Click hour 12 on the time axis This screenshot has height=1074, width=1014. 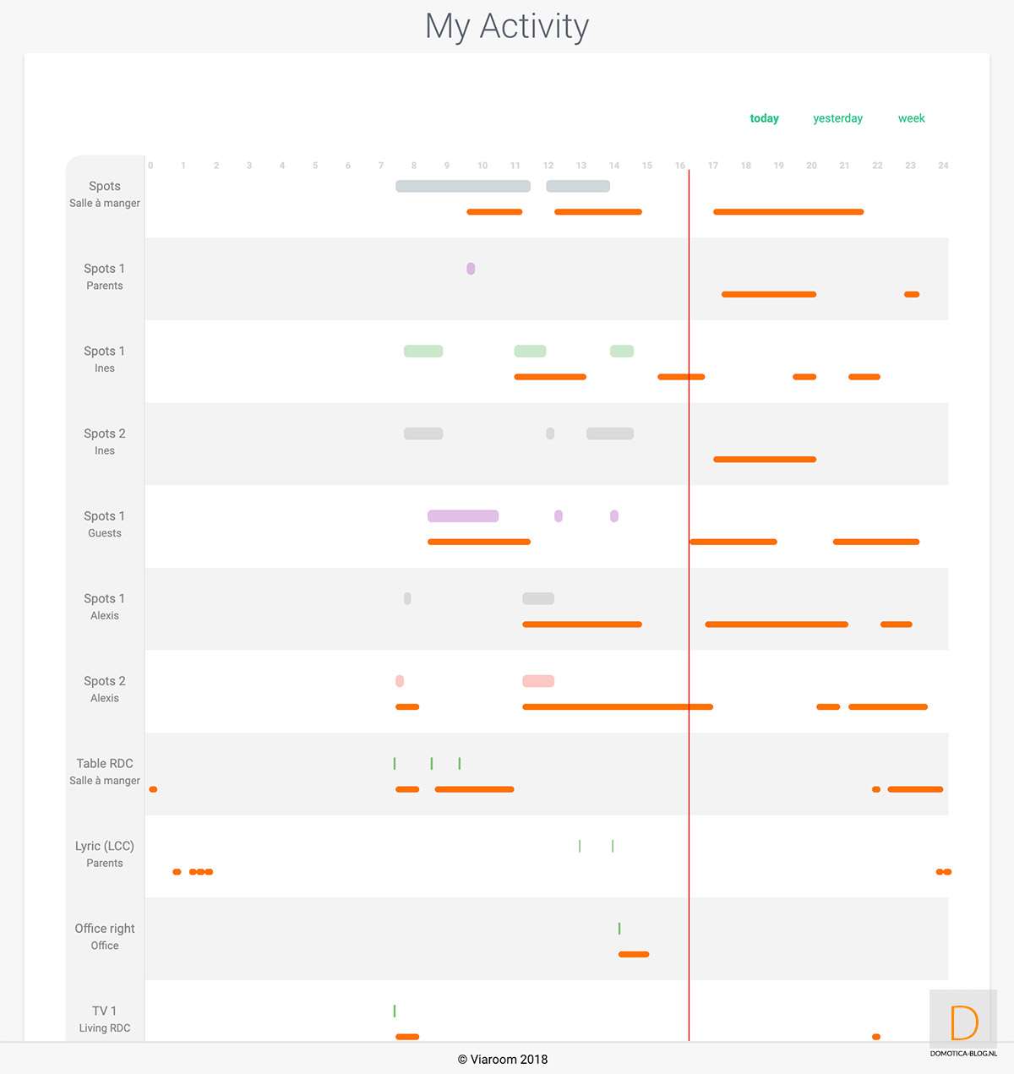click(548, 166)
